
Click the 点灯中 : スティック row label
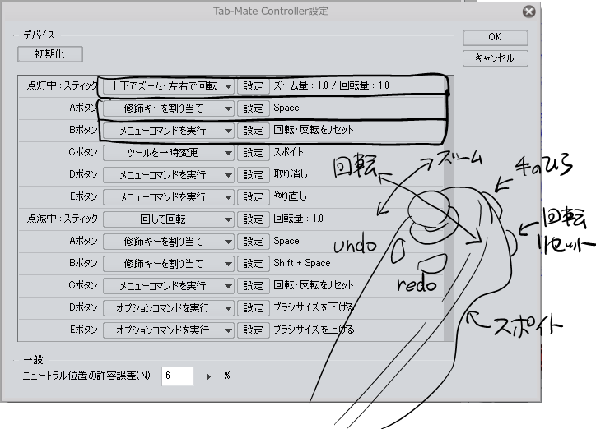(x=63, y=85)
